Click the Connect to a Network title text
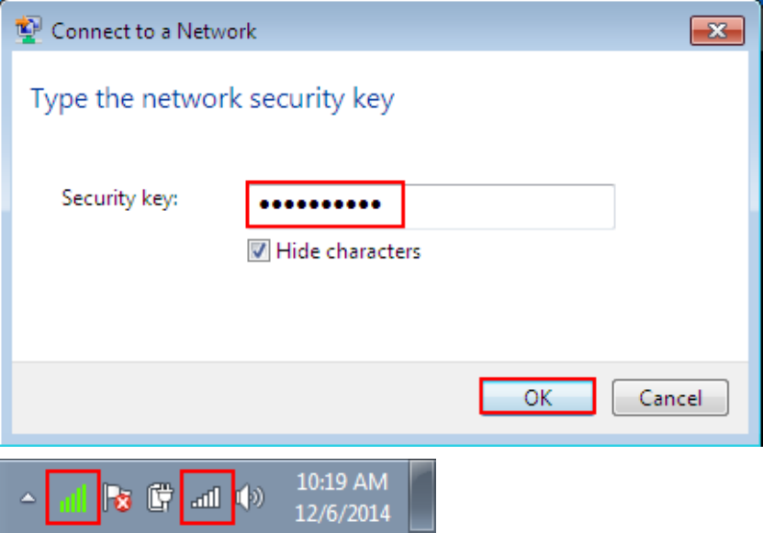Viewport: 763px width, 533px height. click(153, 31)
